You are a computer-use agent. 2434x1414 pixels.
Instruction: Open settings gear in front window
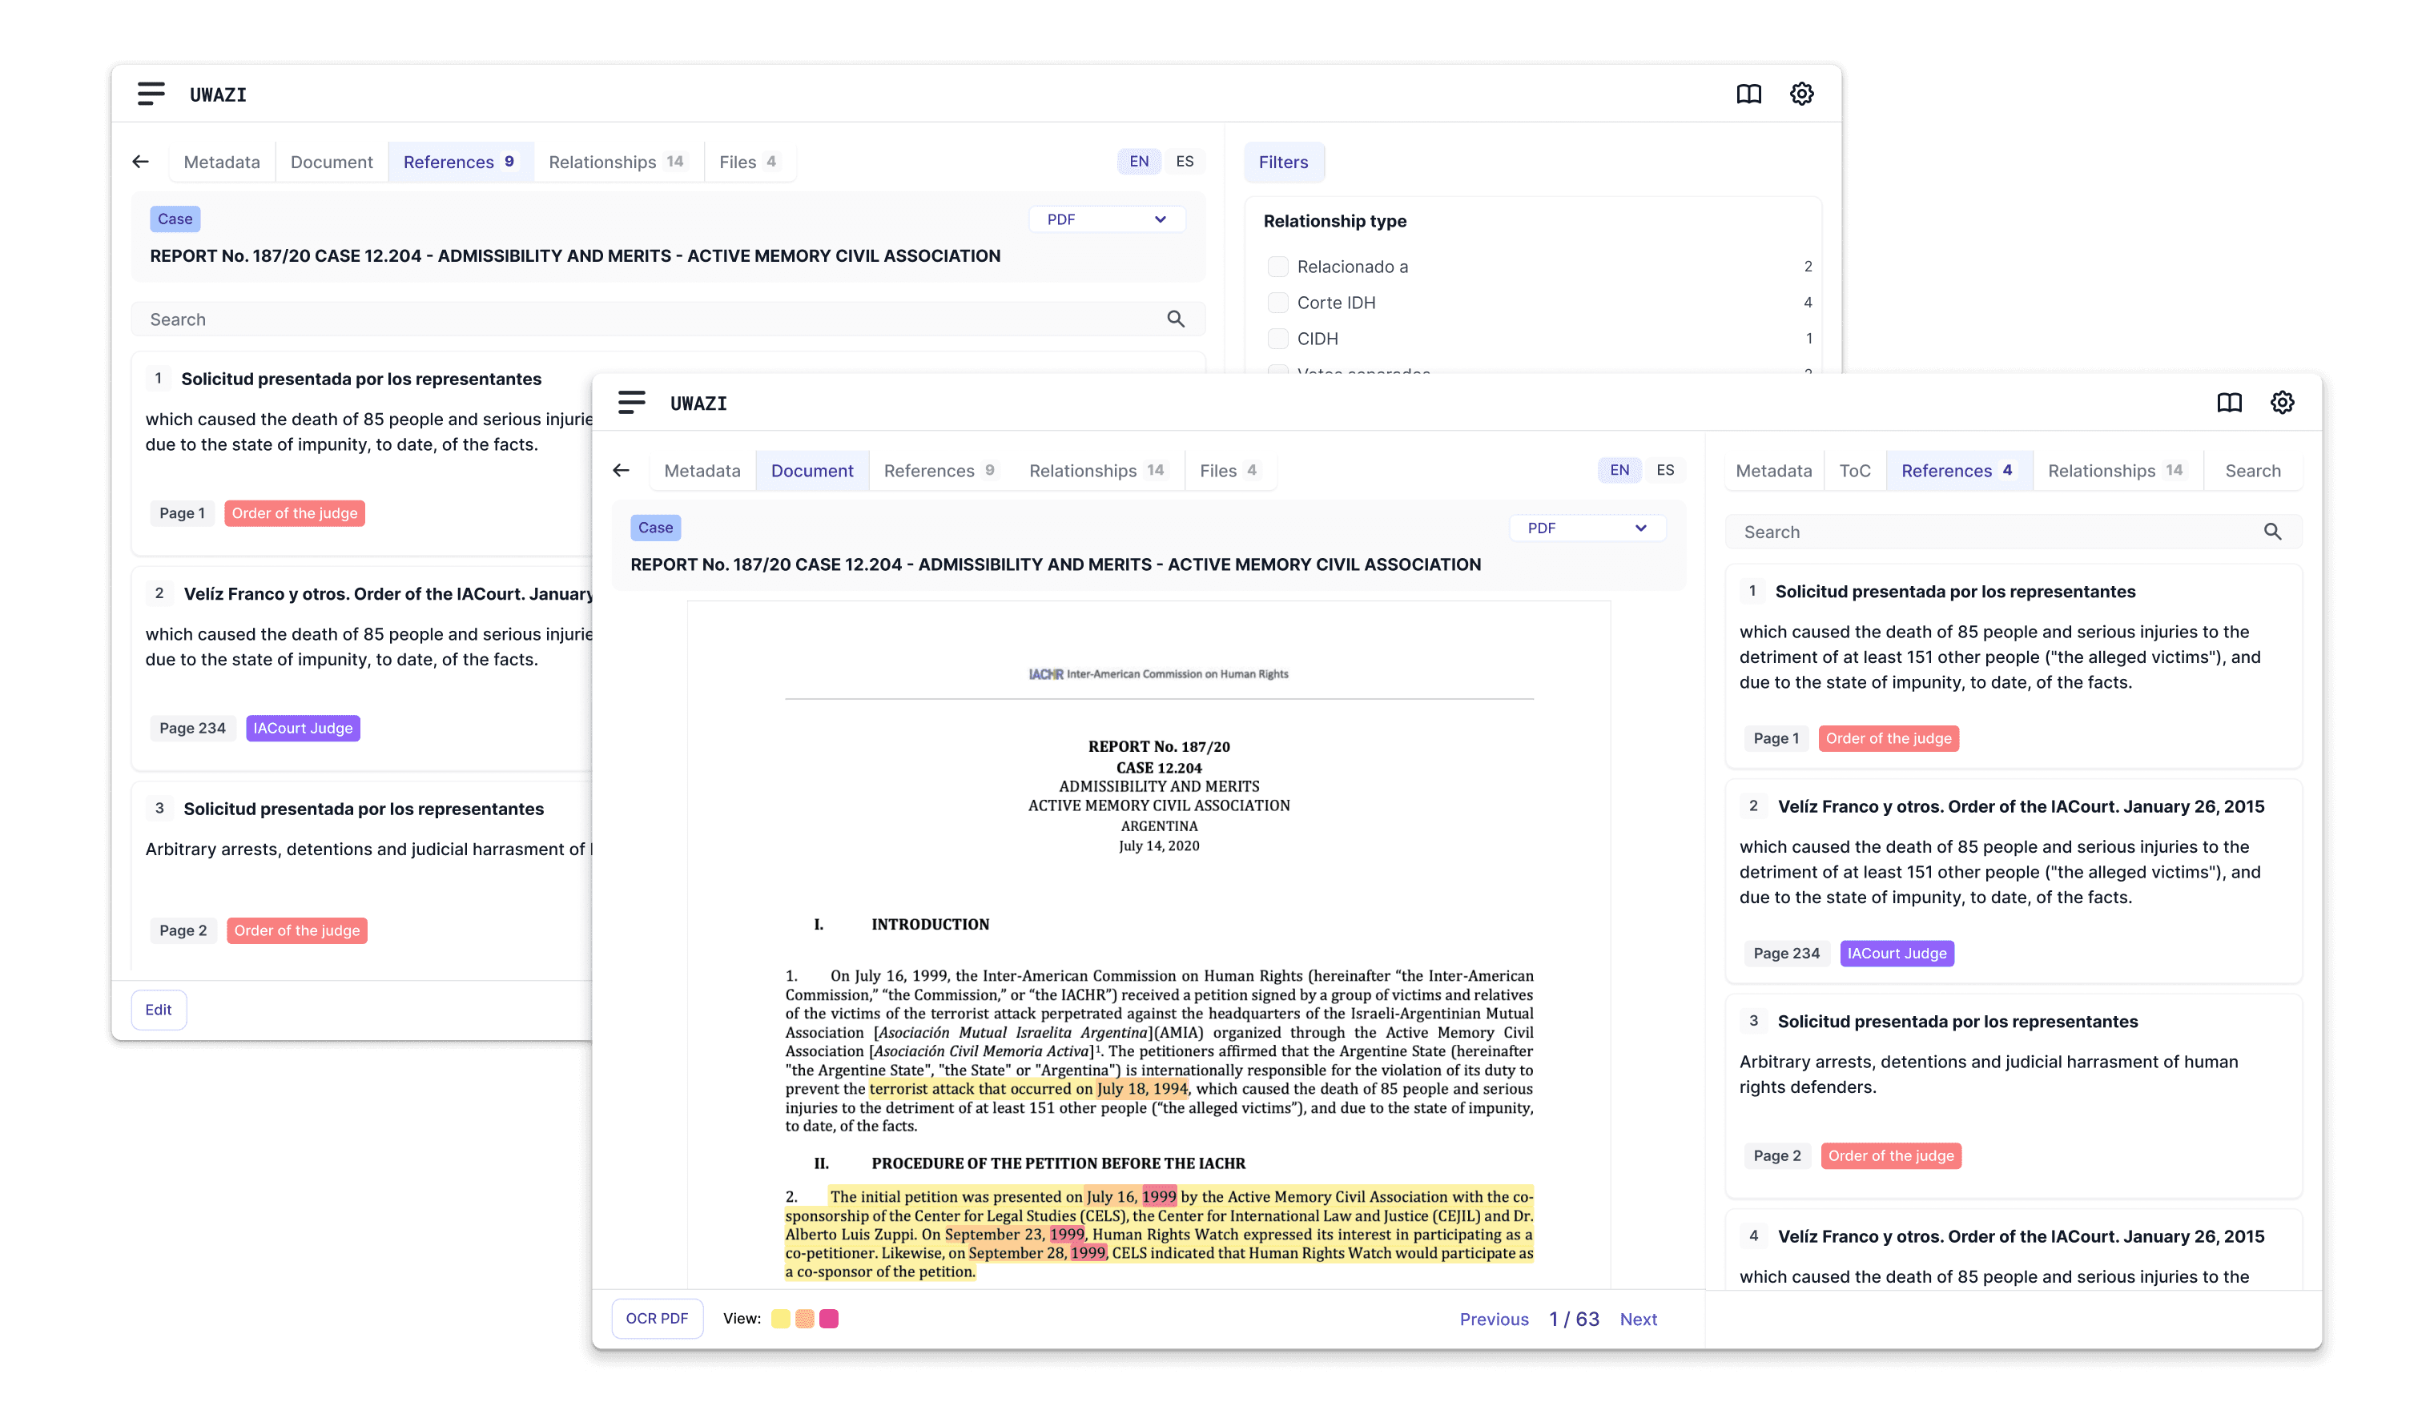click(2283, 403)
